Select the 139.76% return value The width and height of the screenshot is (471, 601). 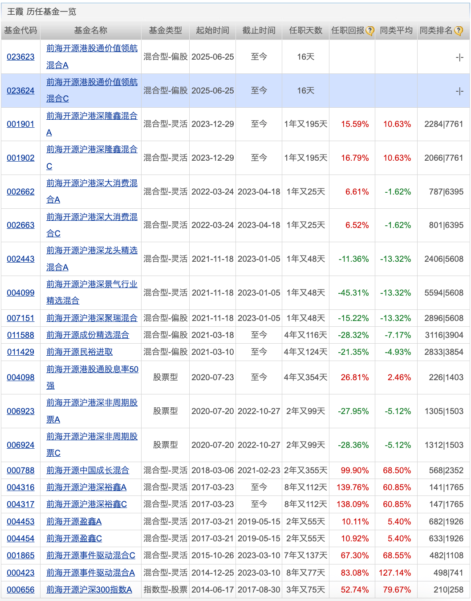click(353, 487)
